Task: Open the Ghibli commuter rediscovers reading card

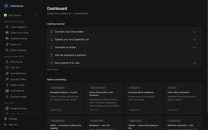Action: 66,123
